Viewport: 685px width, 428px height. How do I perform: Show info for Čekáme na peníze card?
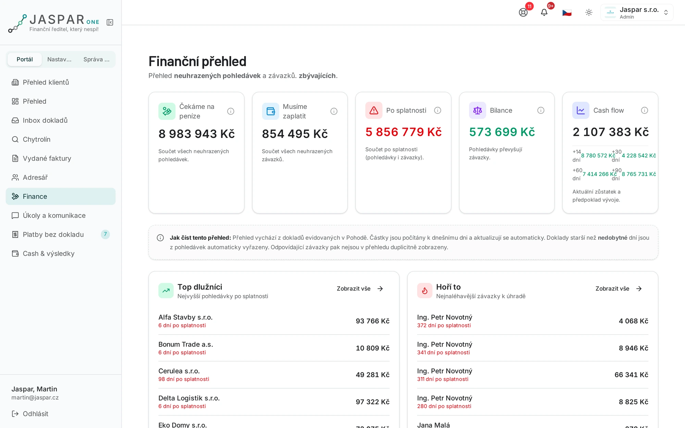(x=231, y=111)
